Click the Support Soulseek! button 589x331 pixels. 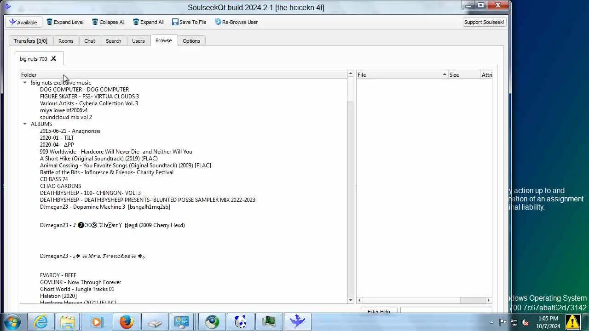484,22
